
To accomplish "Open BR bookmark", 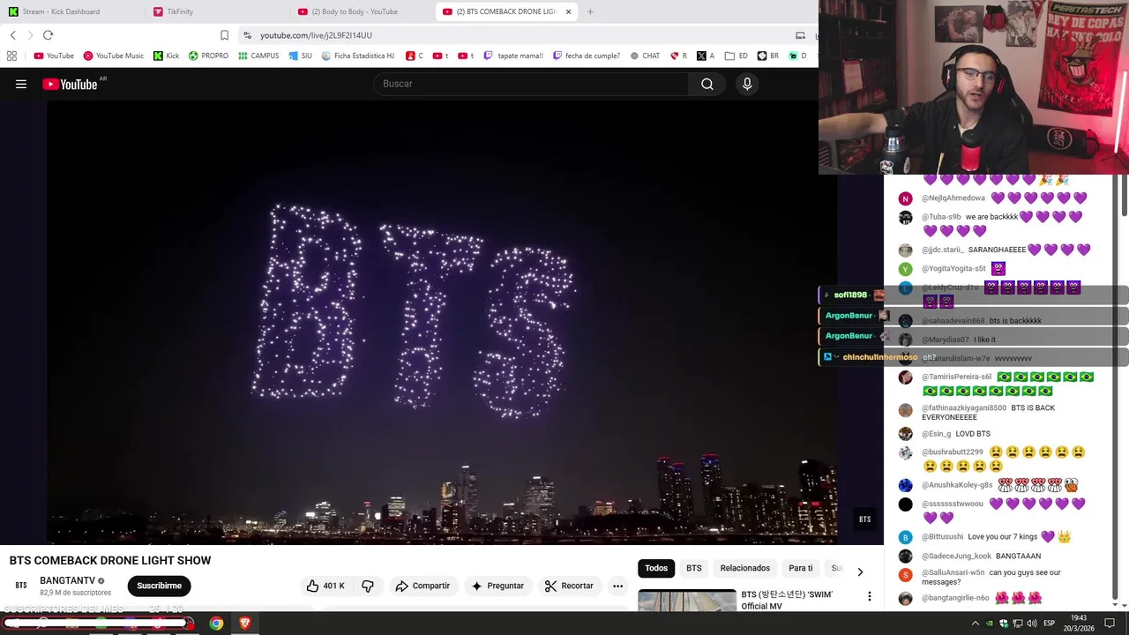I will coord(768,56).
